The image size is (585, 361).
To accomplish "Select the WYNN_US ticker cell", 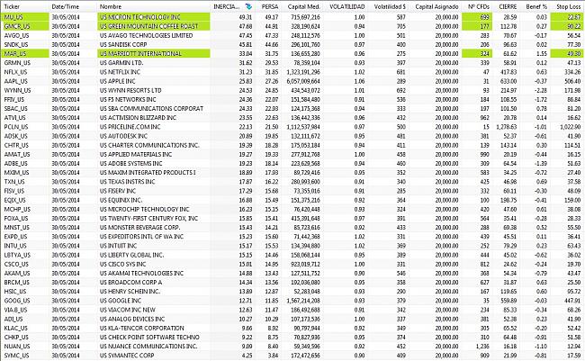I will [x=17, y=90].
